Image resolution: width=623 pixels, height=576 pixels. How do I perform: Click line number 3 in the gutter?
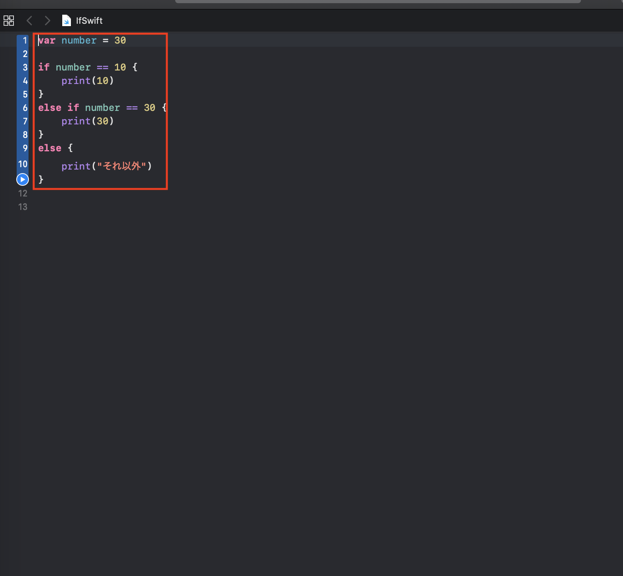coord(25,67)
